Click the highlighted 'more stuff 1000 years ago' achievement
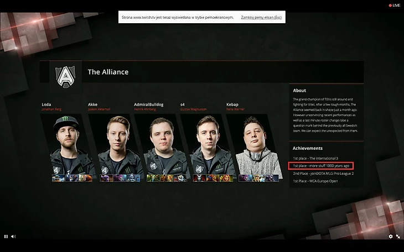Screen dimensions: 404x252 click(x=321, y=166)
